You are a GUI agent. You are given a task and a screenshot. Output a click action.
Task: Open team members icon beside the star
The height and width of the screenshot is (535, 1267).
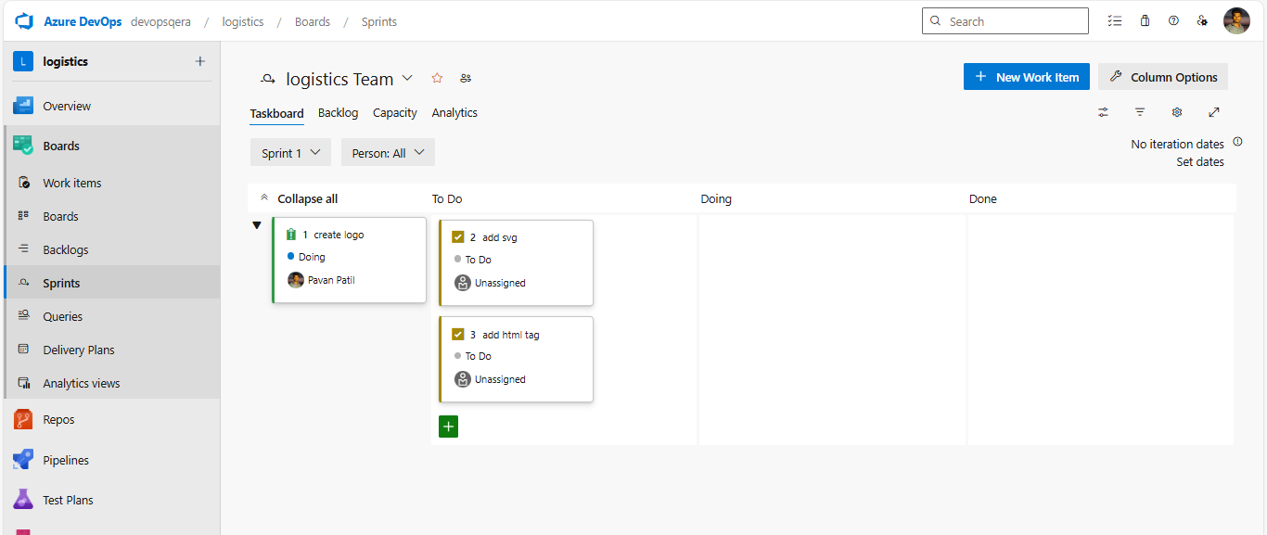pos(466,79)
